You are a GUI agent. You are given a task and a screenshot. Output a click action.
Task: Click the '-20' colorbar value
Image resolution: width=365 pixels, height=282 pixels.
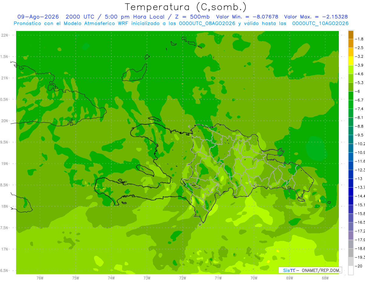(x=359, y=266)
